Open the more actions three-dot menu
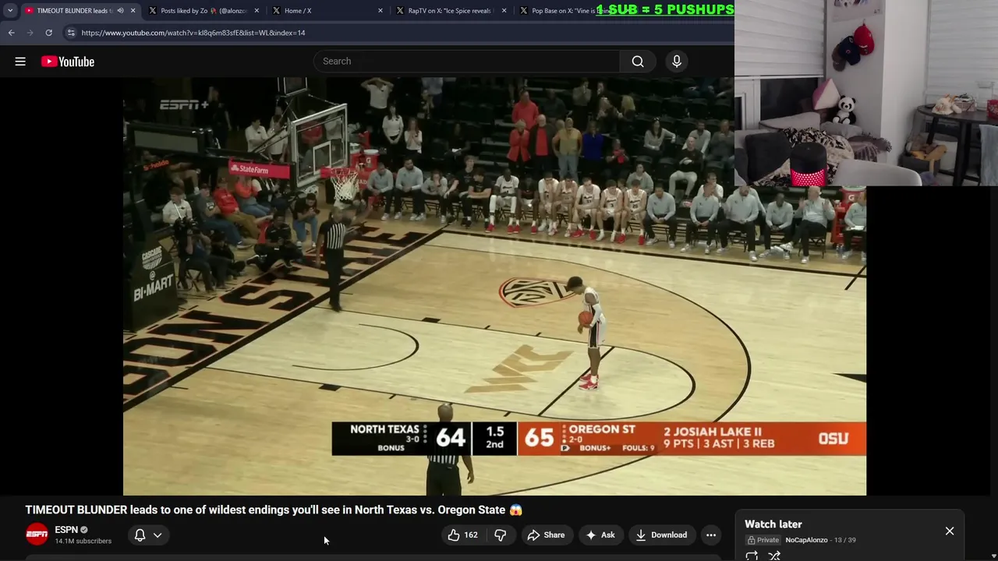Viewport: 998px width, 561px height. [x=711, y=535]
